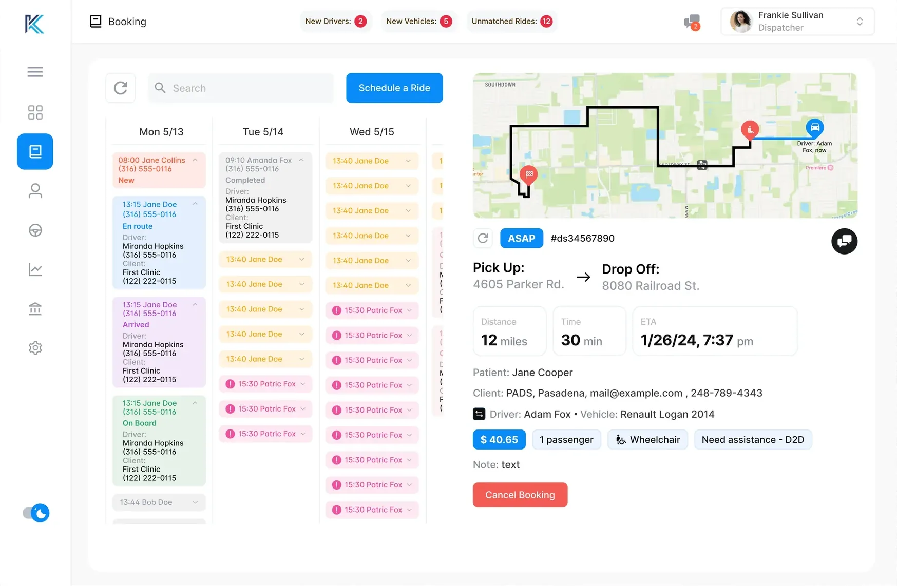897x586 pixels.
Task: Open the Unmatched Rides counter
Action: click(512, 22)
